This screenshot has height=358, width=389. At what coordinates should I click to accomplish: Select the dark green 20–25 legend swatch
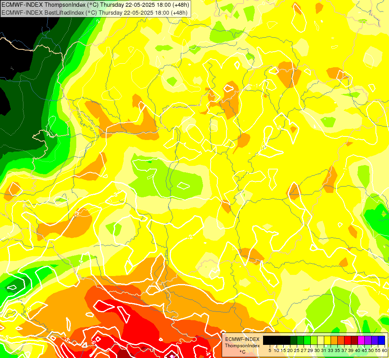294,340
